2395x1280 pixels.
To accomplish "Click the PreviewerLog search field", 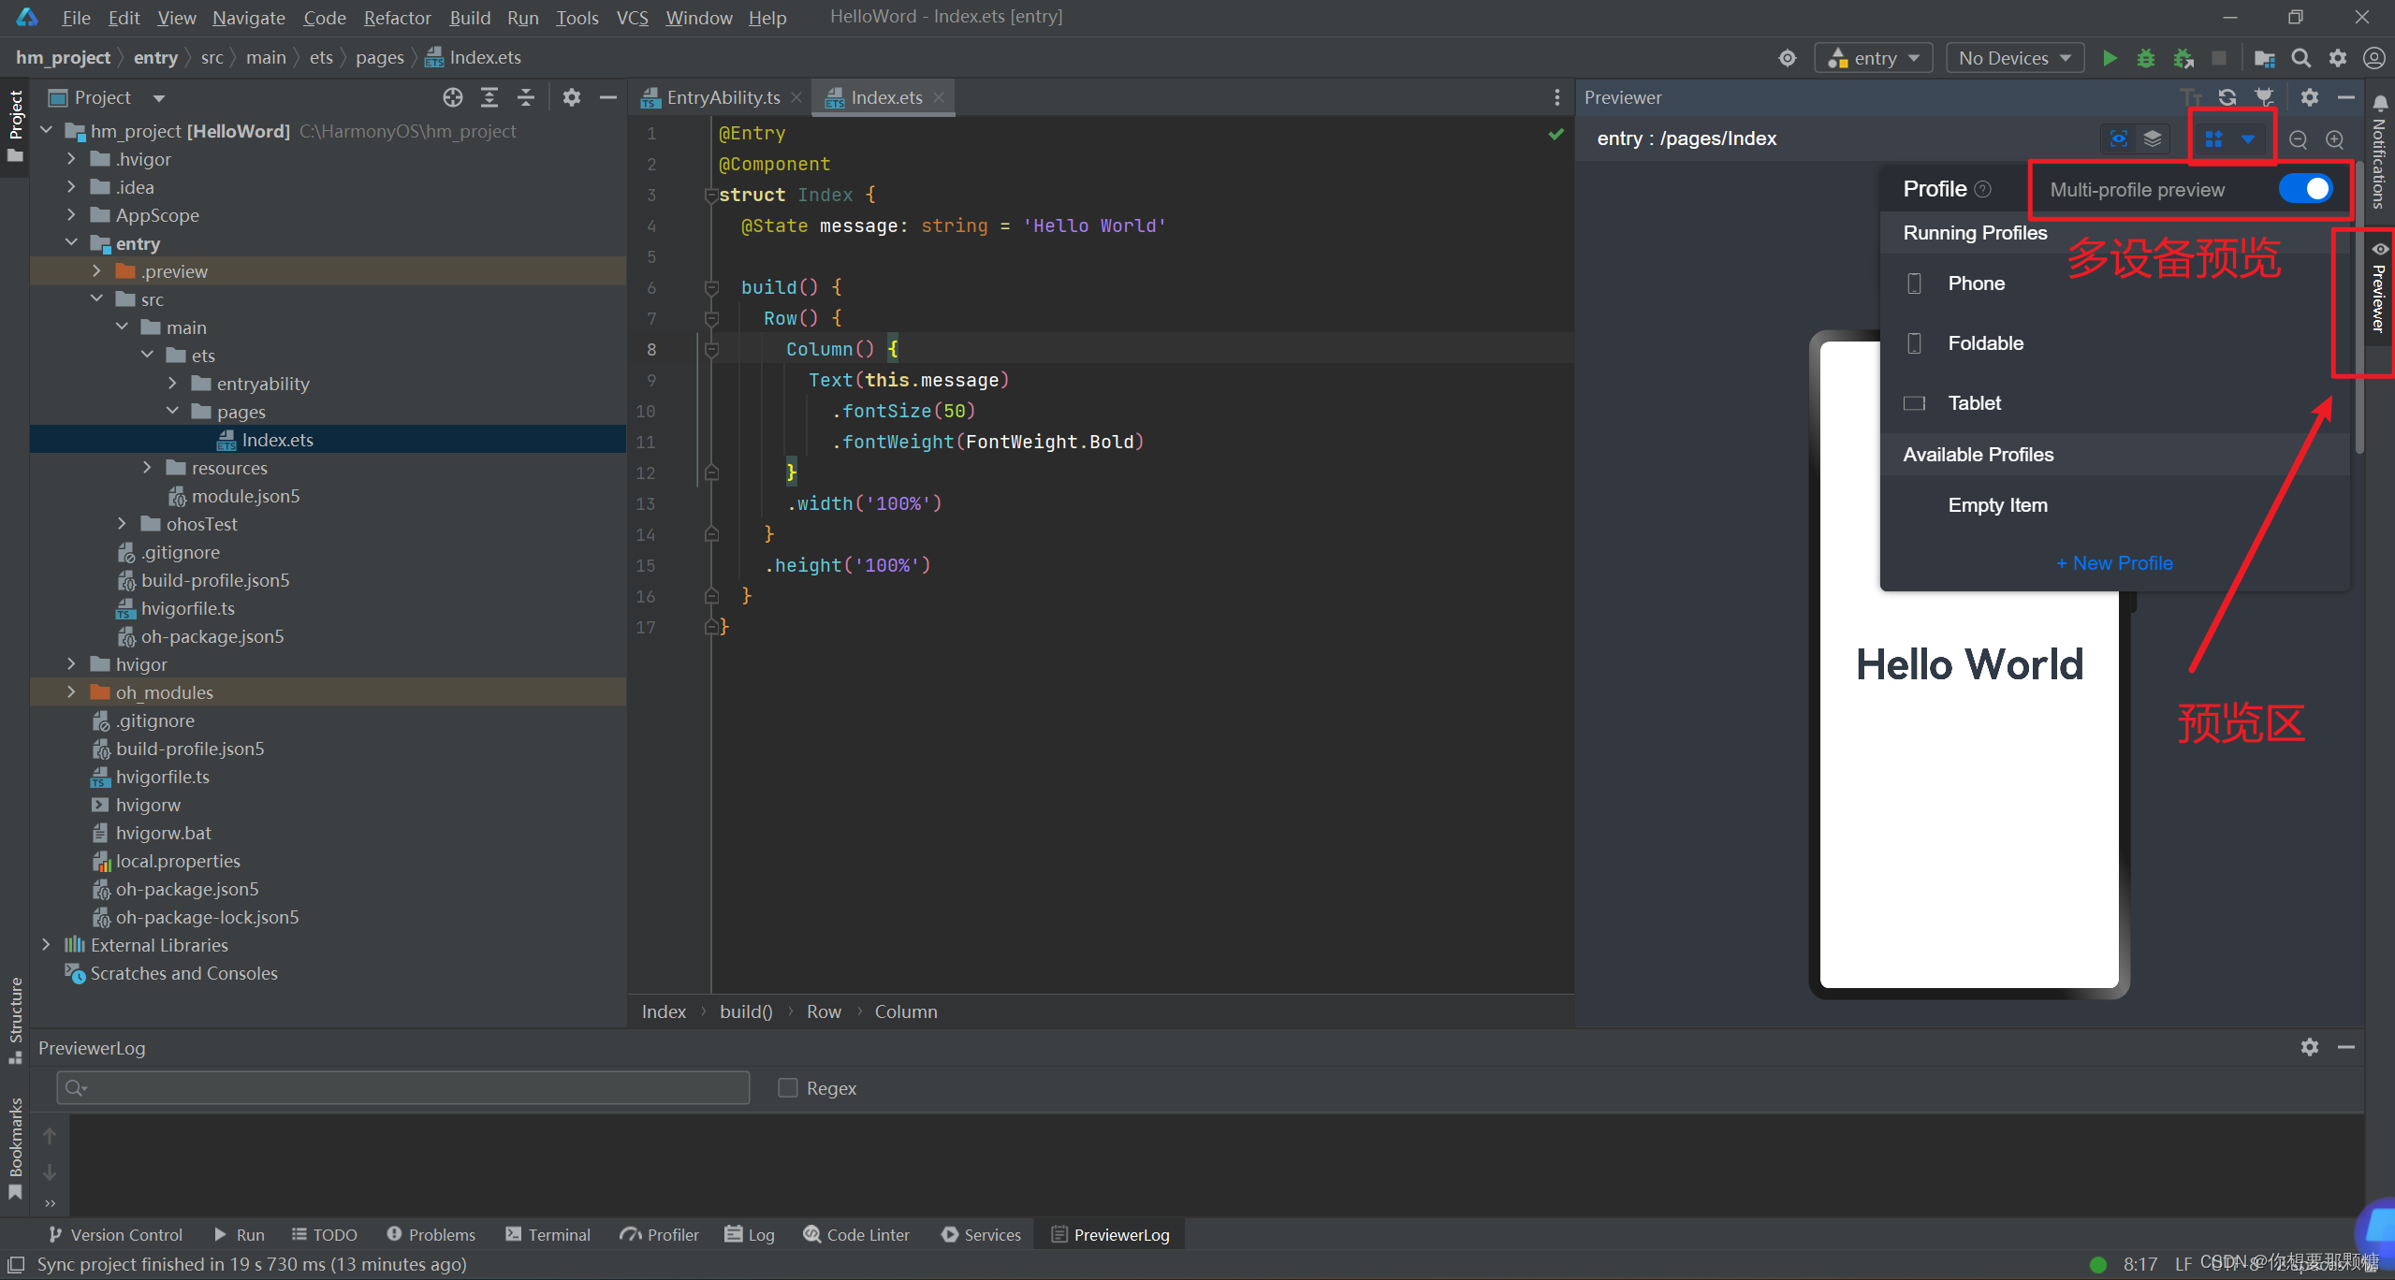I will point(402,1088).
